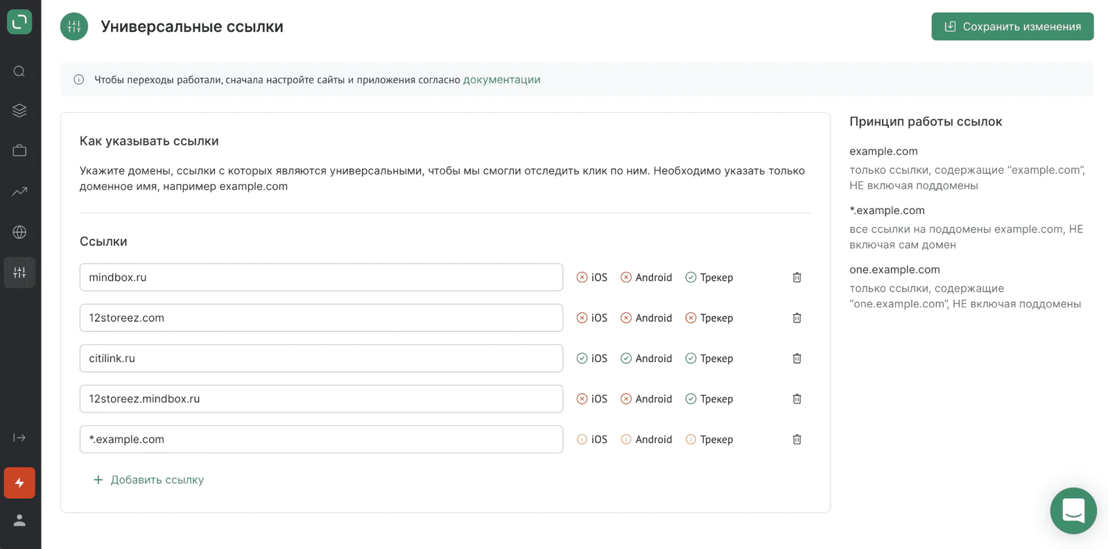Click Android status for *.example.com

click(646, 440)
